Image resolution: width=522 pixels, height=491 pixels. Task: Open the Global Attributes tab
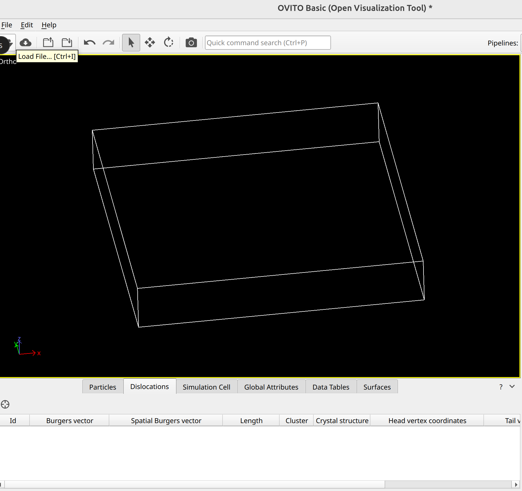coord(271,387)
